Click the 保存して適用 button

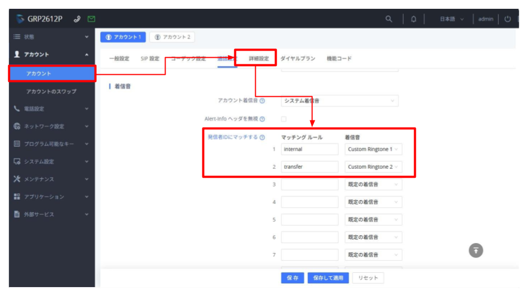(x=328, y=278)
